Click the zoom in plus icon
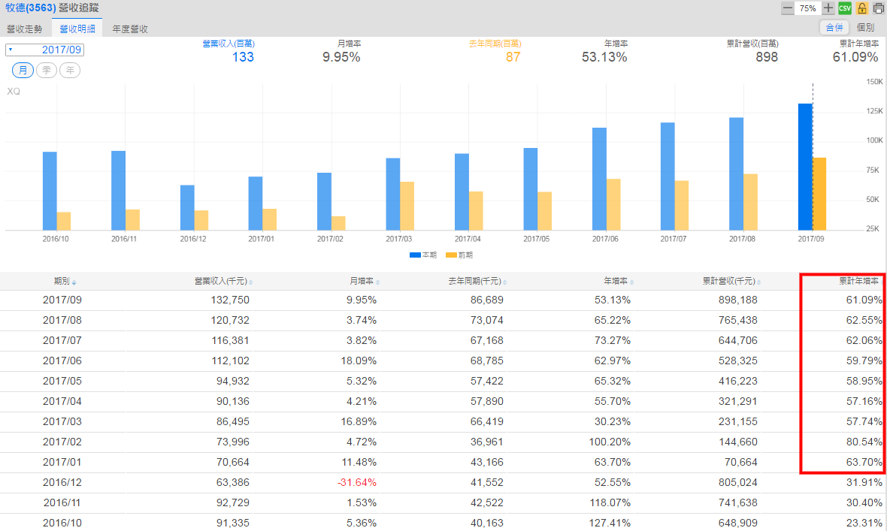The height and width of the screenshot is (531, 887). point(828,8)
